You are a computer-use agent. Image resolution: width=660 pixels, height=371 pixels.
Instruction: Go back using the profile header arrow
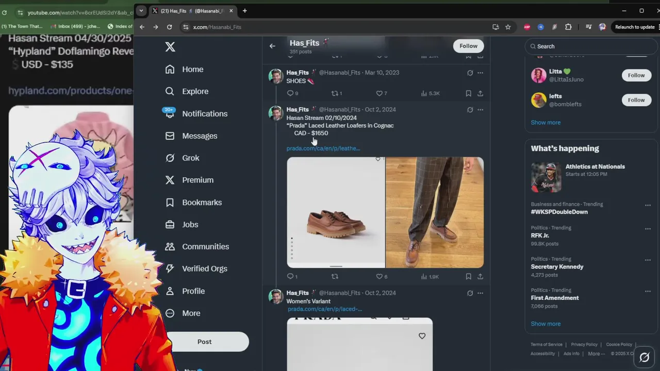272,46
